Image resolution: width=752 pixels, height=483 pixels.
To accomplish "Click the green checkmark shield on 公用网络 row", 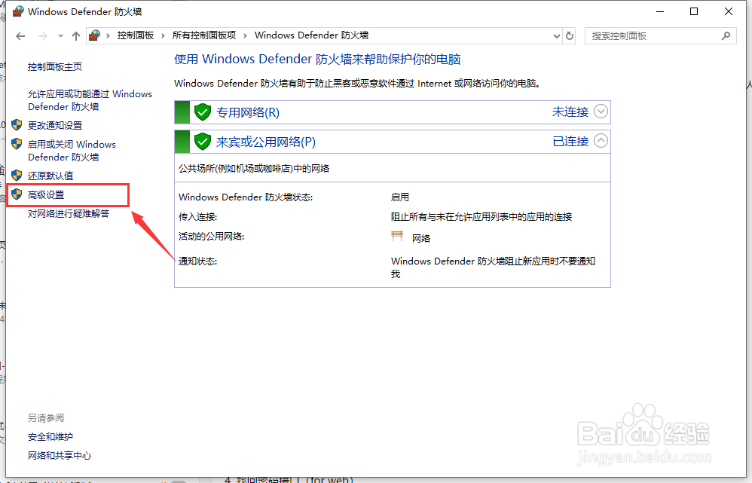I will [203, 141].
